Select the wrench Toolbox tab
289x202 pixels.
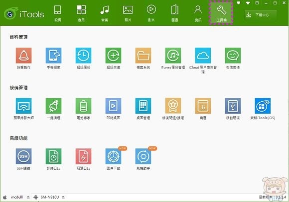221,13
